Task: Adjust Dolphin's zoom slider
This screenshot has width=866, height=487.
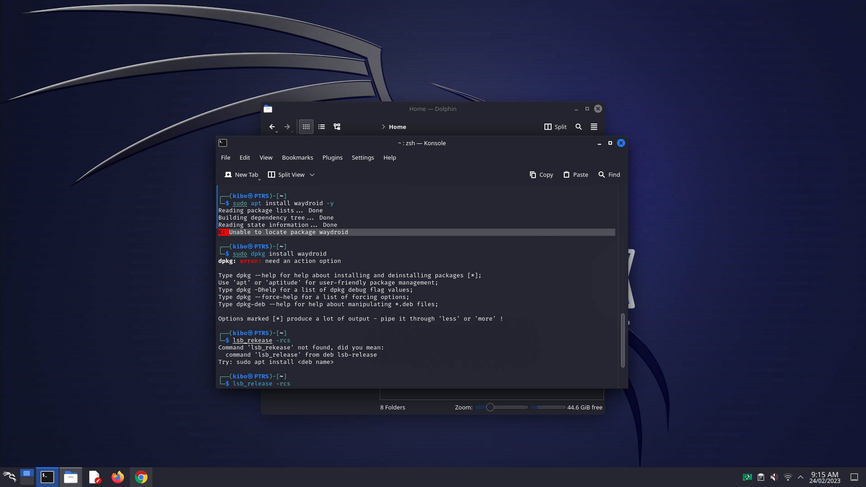Action: [x=490, y=407]
